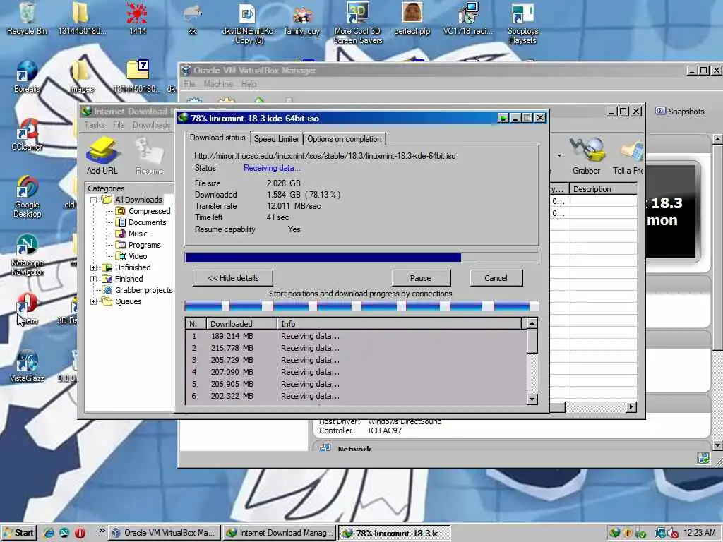723x542 pixels.
Task: Select the Music category
Action: click(131, 234)
